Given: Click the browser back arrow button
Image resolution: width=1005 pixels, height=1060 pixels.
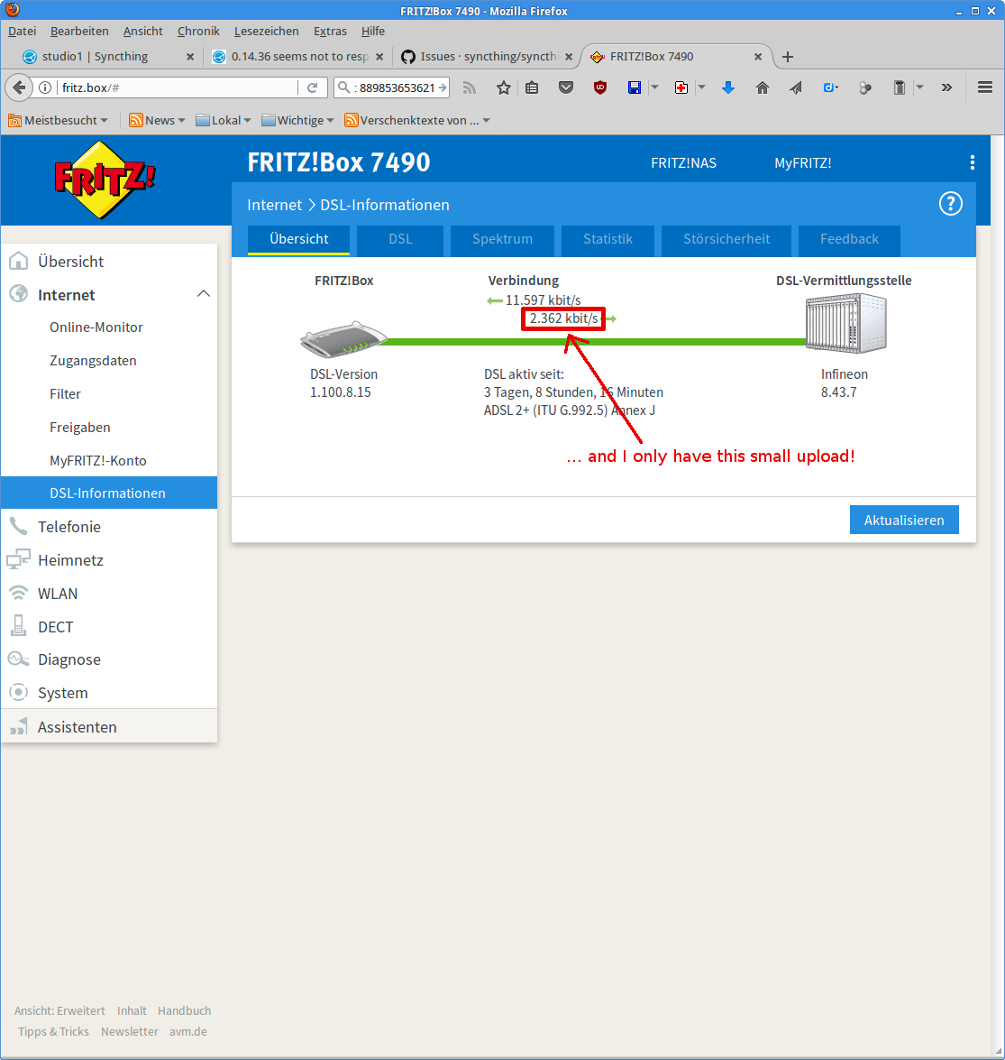Looking at the screenshot, I should coord(19,88).
